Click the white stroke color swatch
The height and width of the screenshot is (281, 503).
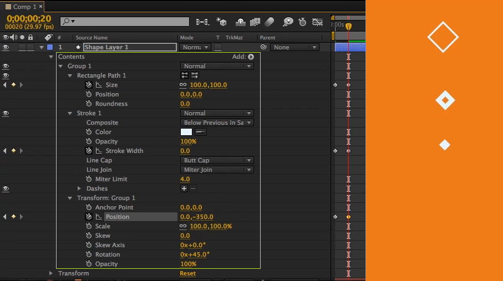186,132
